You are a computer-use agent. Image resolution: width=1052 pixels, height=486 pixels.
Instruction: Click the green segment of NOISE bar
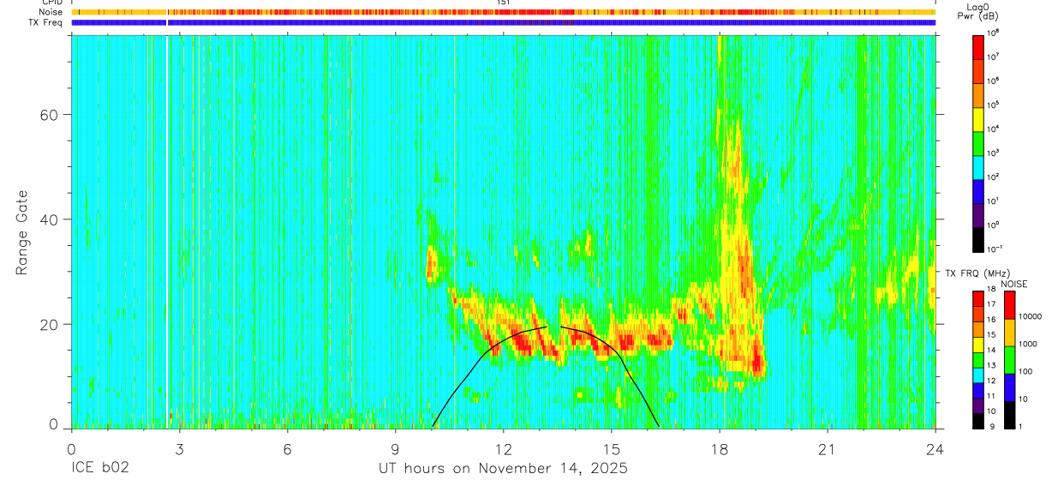(x=1008, y=360)
